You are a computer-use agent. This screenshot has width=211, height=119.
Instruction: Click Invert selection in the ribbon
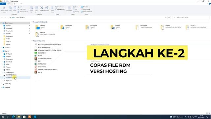86,12
